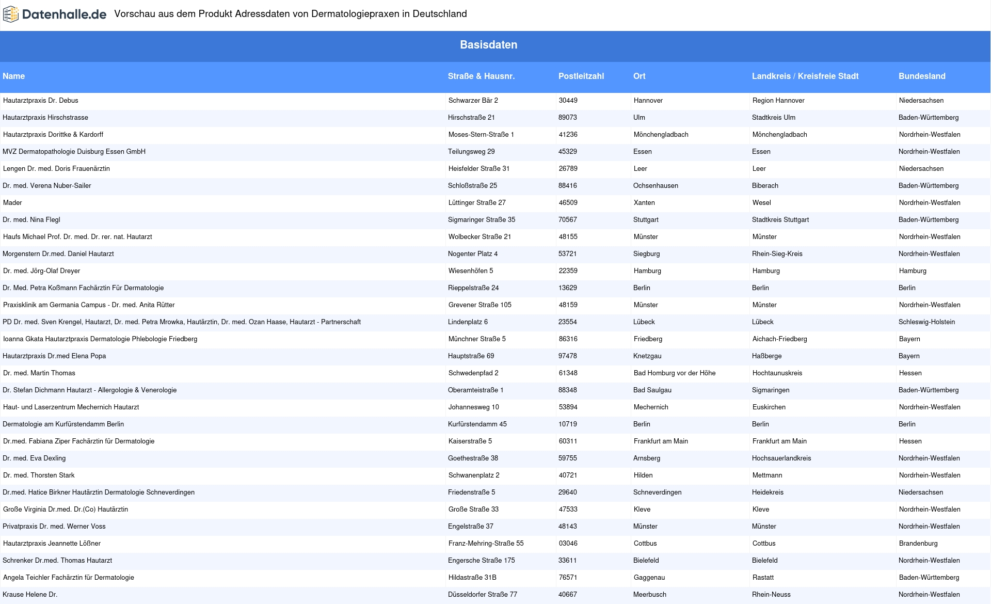The width and height of the screenshot is (991, 604).
Task: Select Dr. med. Nina Flegl
Action: [x=31, y=220]
